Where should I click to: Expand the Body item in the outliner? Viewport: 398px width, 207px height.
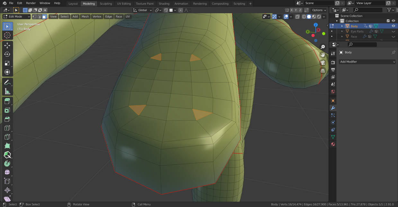(342, 26)
